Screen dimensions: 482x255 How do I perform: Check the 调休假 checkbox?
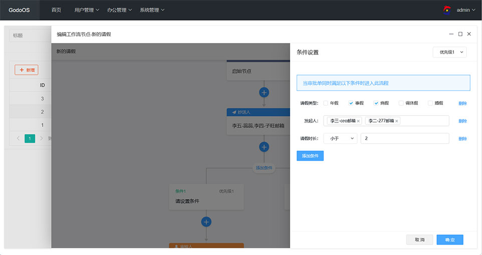(x=401, y=103)
